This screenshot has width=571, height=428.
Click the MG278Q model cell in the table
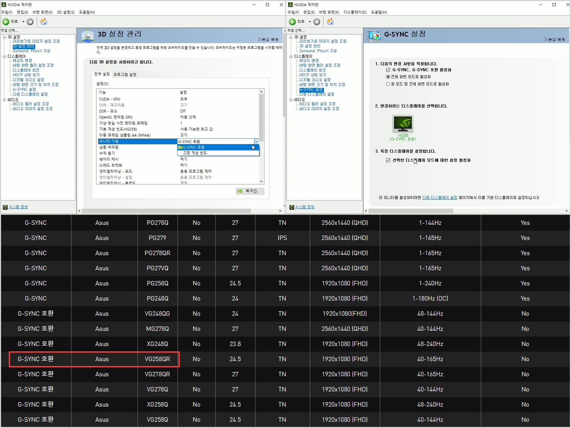157,329
